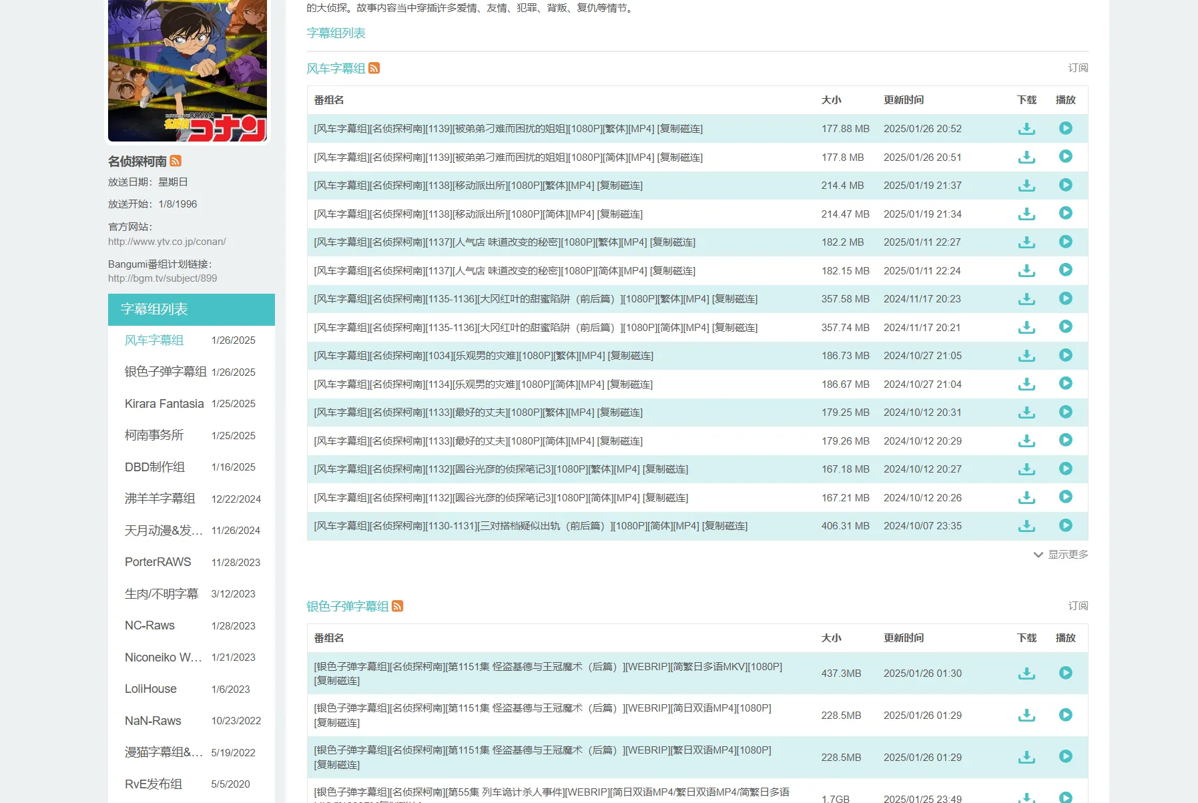This screenshot has height=803, width=1198.
Task: Play episode 1139 简体 from 风车字幕组
Action: click(1065, 157)
